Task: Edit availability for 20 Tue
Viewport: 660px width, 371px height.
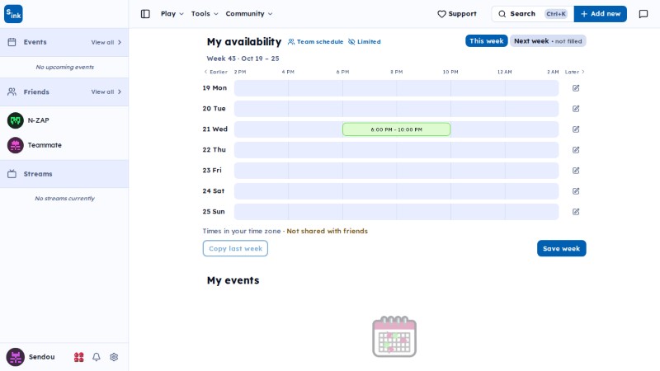Action: (x=576, y=109)
